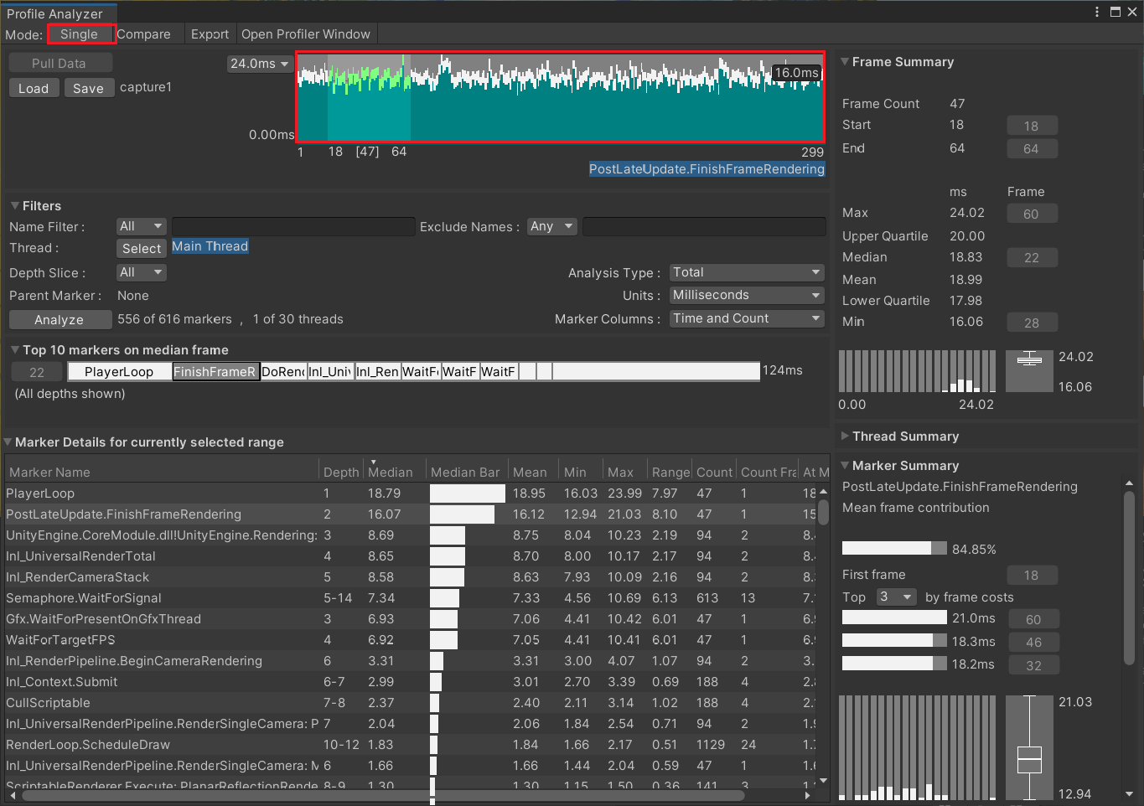This screenshot has height=806, width=1144.
Task: Open the Marker Columns dropdown
Action: [x=745, y=318]
